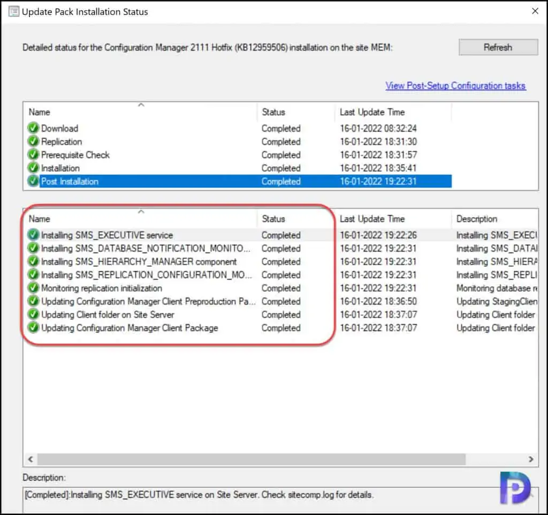The height and width of the screenshot is (515, 548).
Task: Sort upper list by Name column header
Action: click(x=141, y=112)
